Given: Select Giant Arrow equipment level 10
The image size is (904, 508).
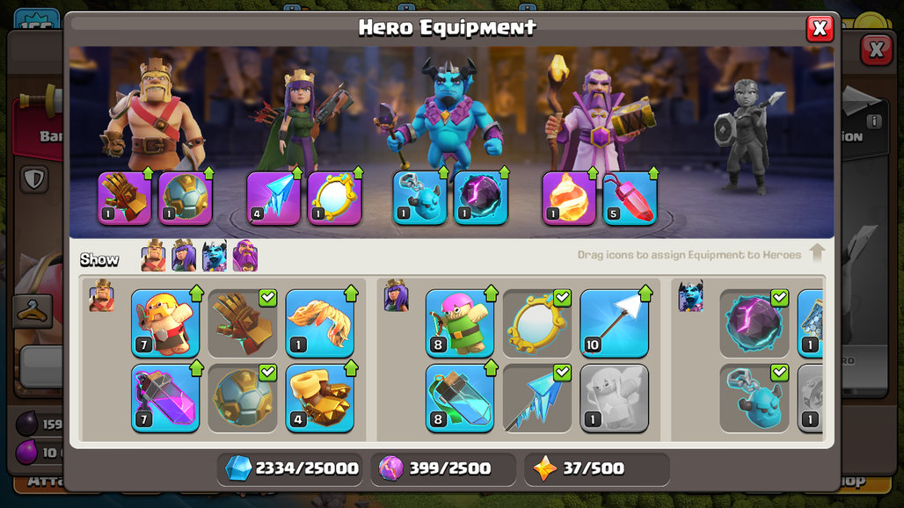Looking at the screenshot, I should pos(615,323).
